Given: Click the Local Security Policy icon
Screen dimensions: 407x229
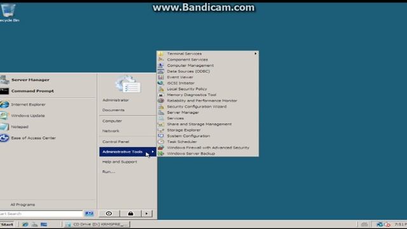Looking at the screenshot, I should tap(161, 89).
